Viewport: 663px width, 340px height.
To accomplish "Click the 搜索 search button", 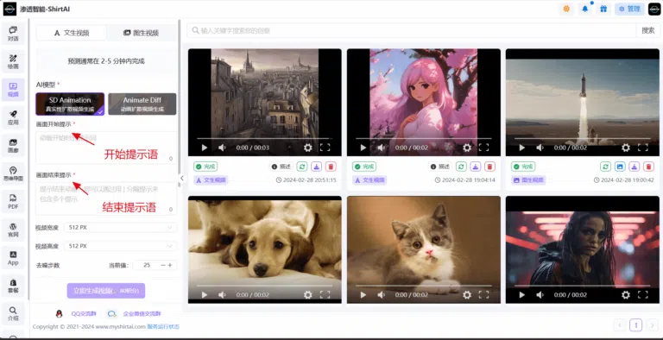I will (647, 30).
